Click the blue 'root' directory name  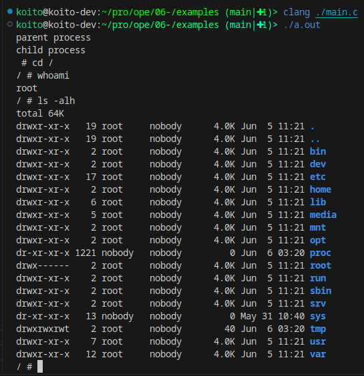321,266
